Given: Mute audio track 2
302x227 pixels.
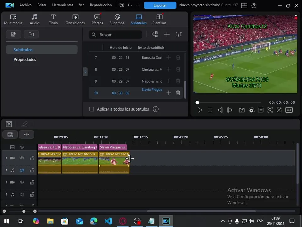Looking at the screenshot, I should click(x=22, y=195).
